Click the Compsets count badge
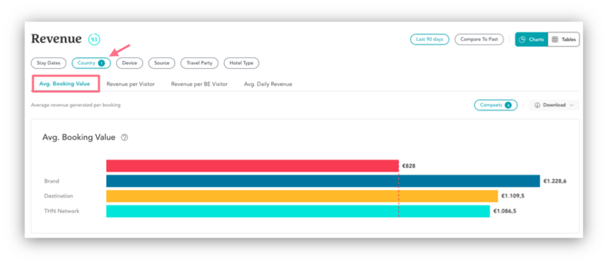The width and height of the screenshot is (605, 262). pos(508,105)
